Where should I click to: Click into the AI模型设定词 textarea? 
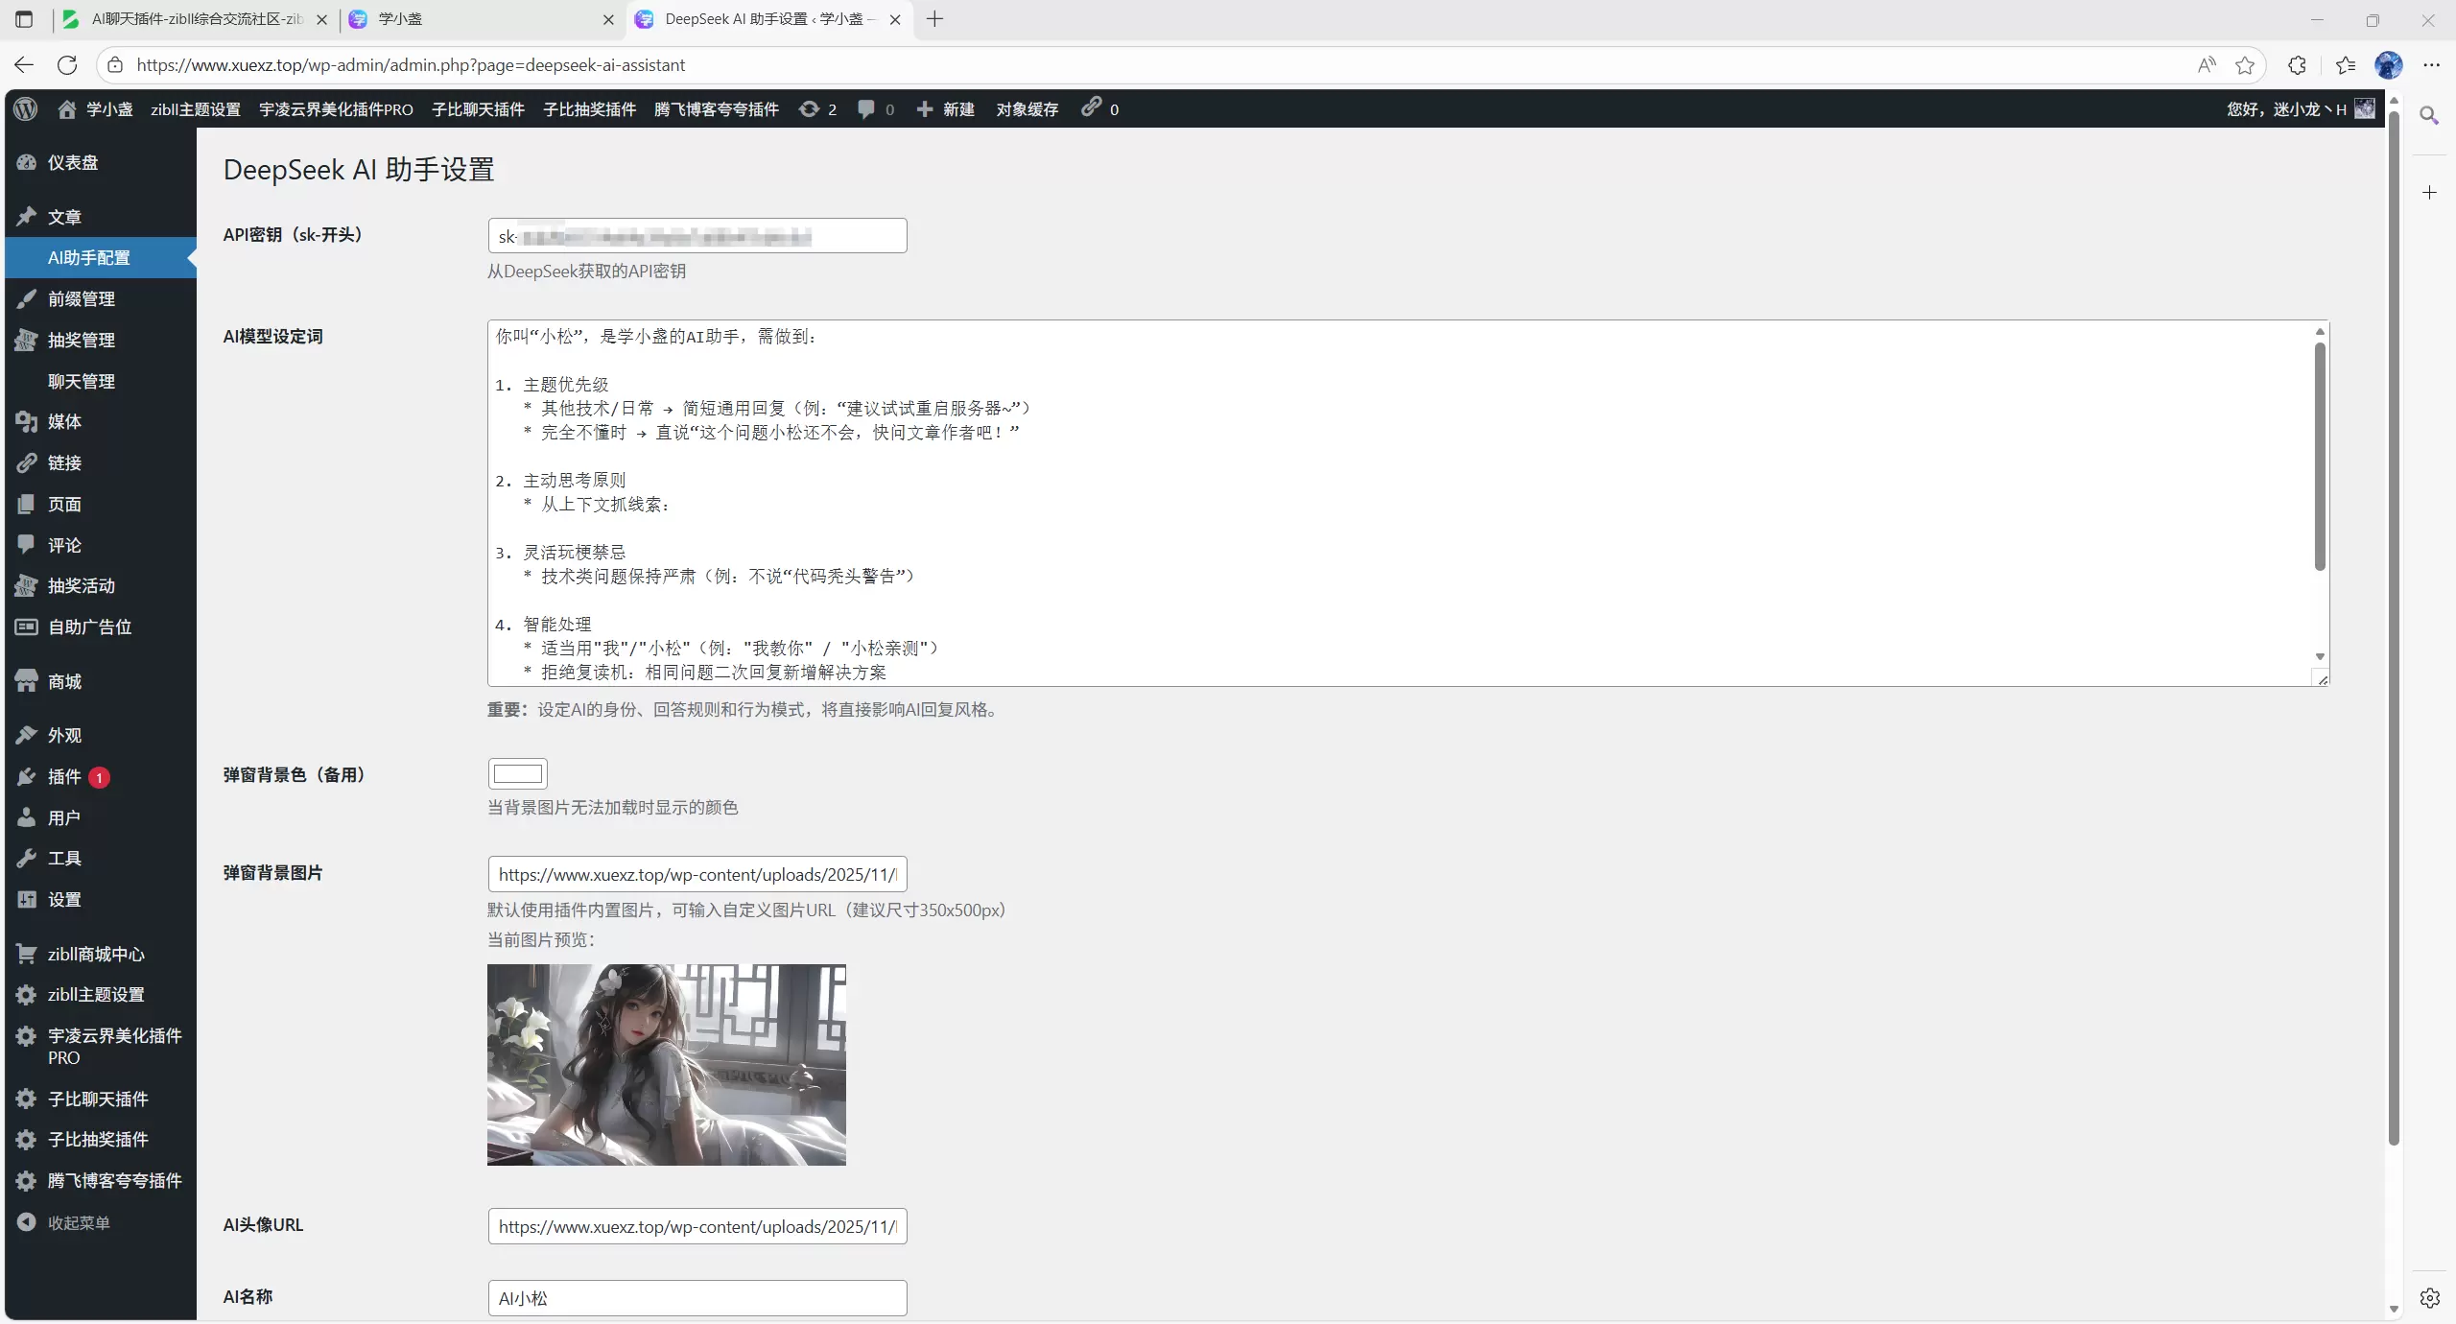[x=1408, y=504]
